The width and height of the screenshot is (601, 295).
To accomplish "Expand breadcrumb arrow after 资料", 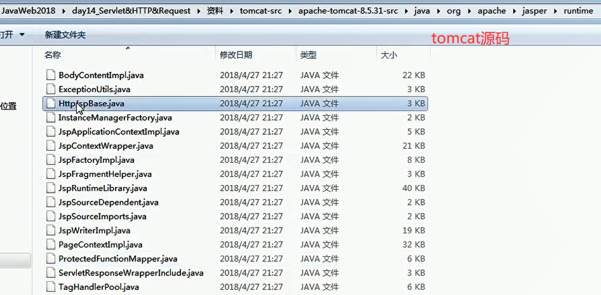I will coord(231,11).
